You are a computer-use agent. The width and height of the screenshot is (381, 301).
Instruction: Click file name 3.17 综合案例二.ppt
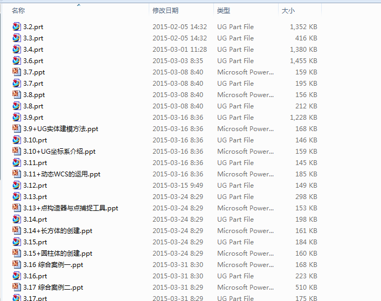pos(53,288)
